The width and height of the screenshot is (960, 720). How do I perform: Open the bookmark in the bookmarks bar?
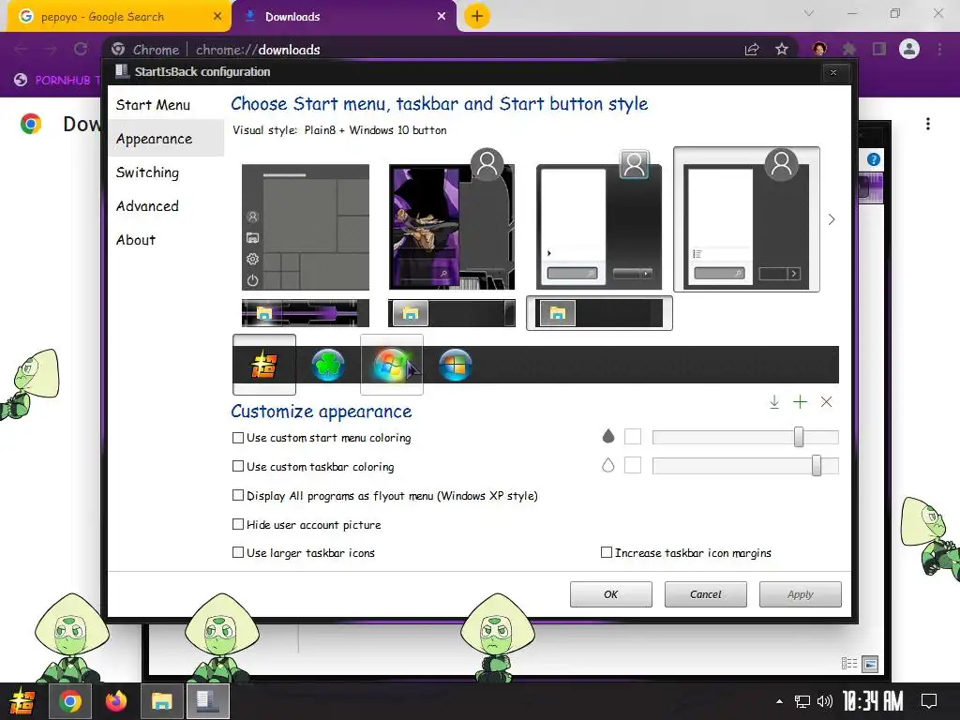click(x=55, y=80)
